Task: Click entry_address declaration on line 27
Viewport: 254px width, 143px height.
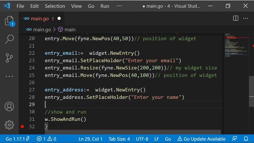Action: 64,90
